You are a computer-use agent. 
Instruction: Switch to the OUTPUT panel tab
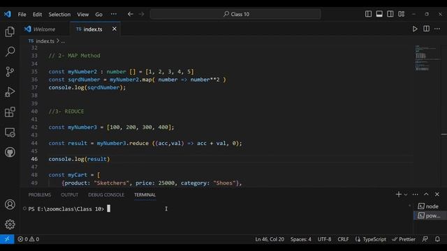(70, 195)
